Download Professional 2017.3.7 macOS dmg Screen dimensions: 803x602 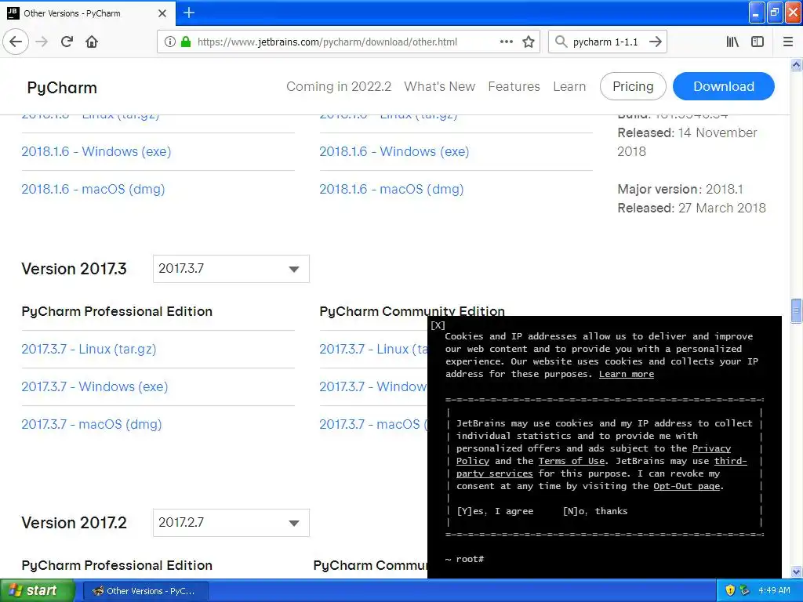[92, 424]
